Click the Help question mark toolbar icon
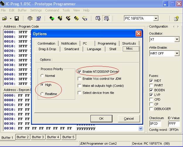183x147 pixels. tap(176, 18)
